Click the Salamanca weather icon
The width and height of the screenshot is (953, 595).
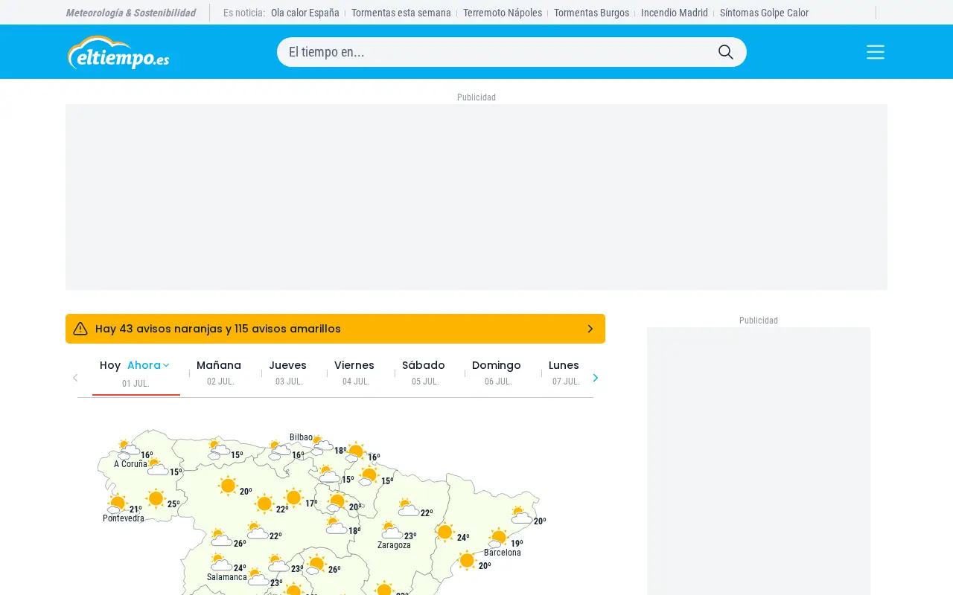tap(221, 562)
